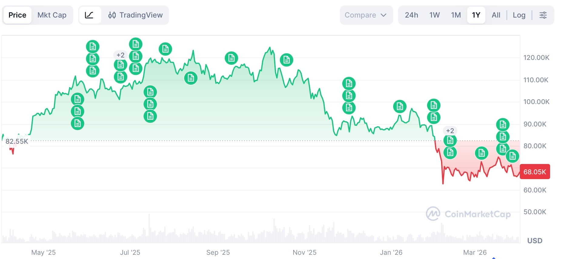Toggle the Log scale option
561x259 pixels.
(519, 15)
